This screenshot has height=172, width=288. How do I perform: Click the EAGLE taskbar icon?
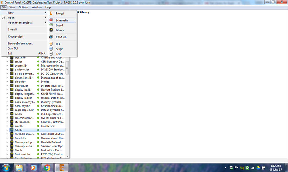[62, 168]
